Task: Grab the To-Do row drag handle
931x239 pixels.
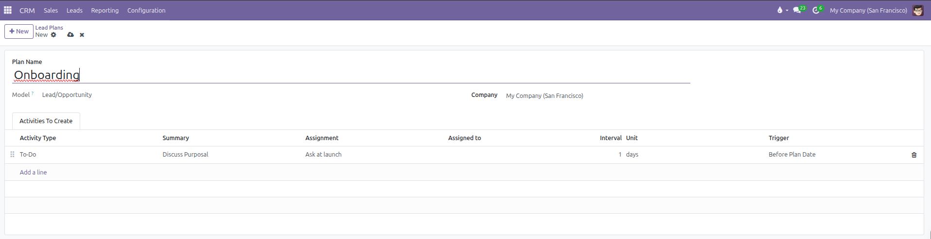Action: click(x=12, y=155)
